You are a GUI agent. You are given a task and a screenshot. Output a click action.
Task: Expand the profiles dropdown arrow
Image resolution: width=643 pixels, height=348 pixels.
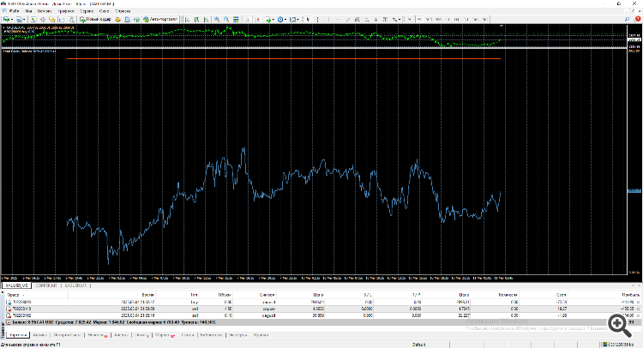click(25, 19)
